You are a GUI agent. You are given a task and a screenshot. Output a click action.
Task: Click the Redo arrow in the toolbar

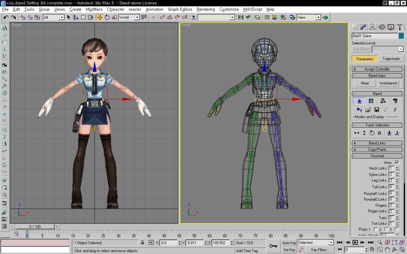tap(13, 17)
